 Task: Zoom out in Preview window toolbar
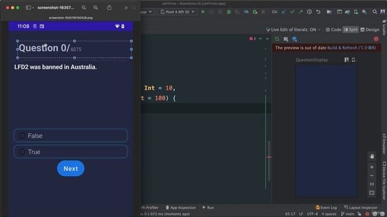[83, 8]
